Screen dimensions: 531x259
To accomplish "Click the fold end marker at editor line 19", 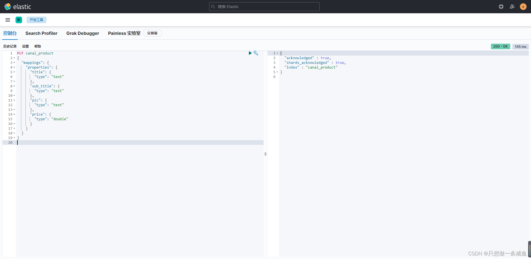I will click(14, 138).
